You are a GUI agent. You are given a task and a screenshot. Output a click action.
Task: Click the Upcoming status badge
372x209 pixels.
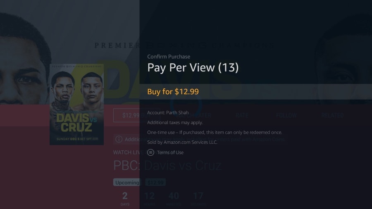tap(127, 183)
